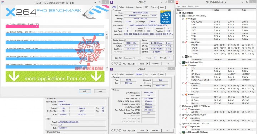Screen dimensions: 257x134
Task: Collapse WDC WD10EARS-003BB1 drive node
Action: [180, 115]
